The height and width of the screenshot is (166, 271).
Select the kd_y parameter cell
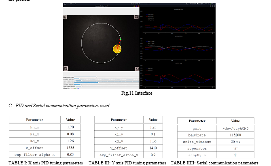[119, 141]
